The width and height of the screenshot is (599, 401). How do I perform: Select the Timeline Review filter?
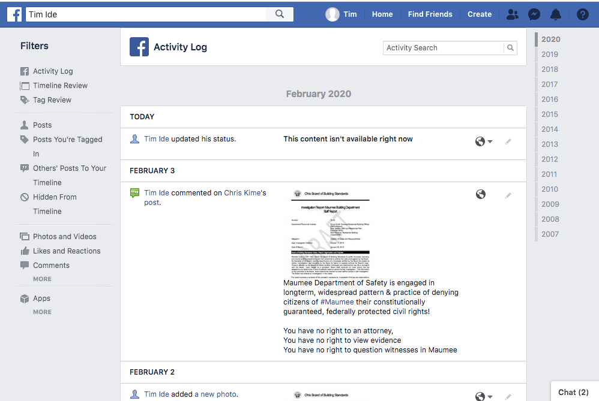pos(60,86)
